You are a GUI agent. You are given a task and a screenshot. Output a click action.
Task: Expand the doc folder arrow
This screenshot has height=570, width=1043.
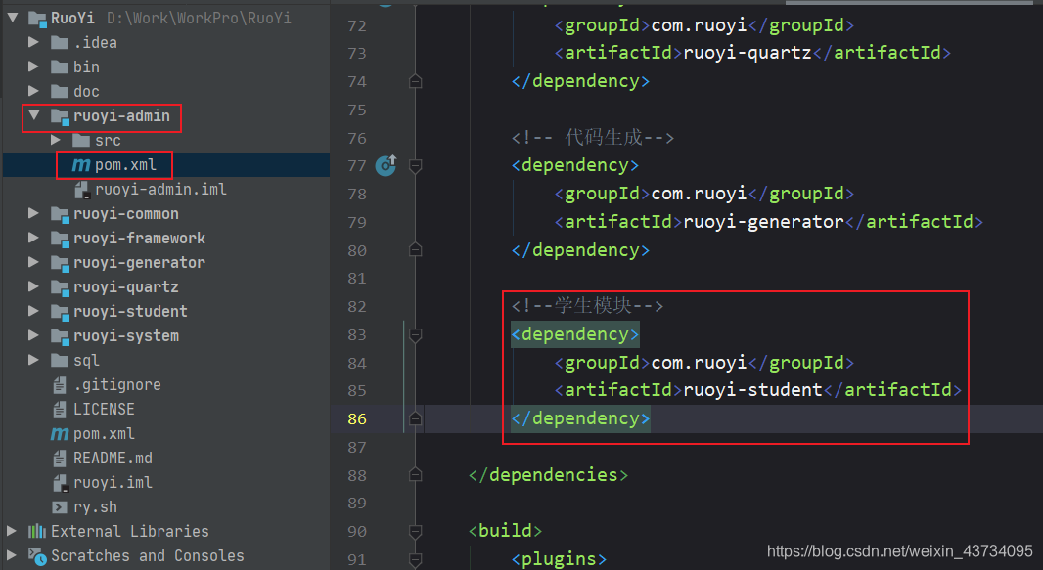[x=33, y=91]
